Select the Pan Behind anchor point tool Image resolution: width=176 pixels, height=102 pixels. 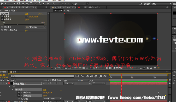click(18, 4)
